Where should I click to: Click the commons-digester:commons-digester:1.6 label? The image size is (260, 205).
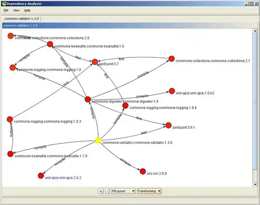125,101
